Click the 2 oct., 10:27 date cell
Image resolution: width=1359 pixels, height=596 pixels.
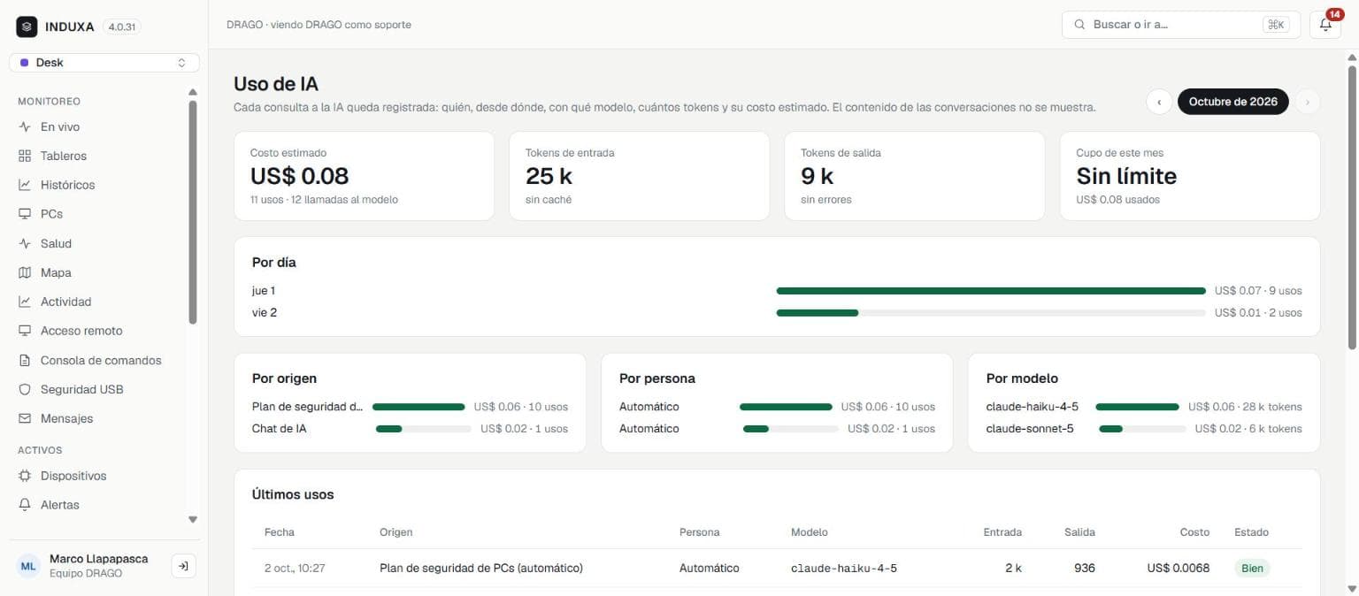295,569
